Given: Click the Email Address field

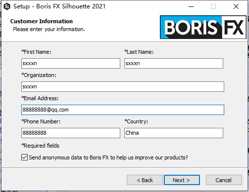Looking at the screenshot, I should tap(123, 110).
